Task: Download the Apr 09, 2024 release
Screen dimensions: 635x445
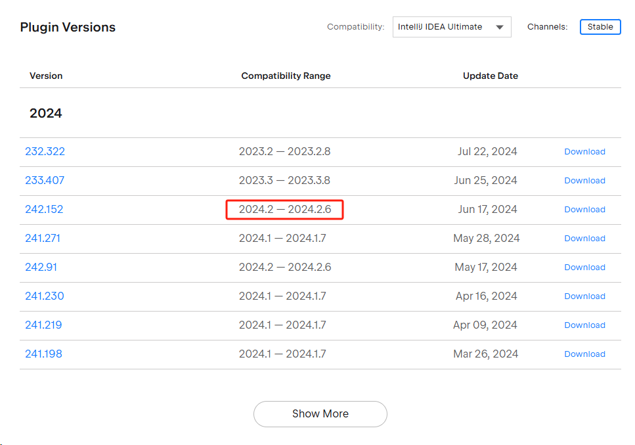Action: pyautogui.click(x=584, y=325)
